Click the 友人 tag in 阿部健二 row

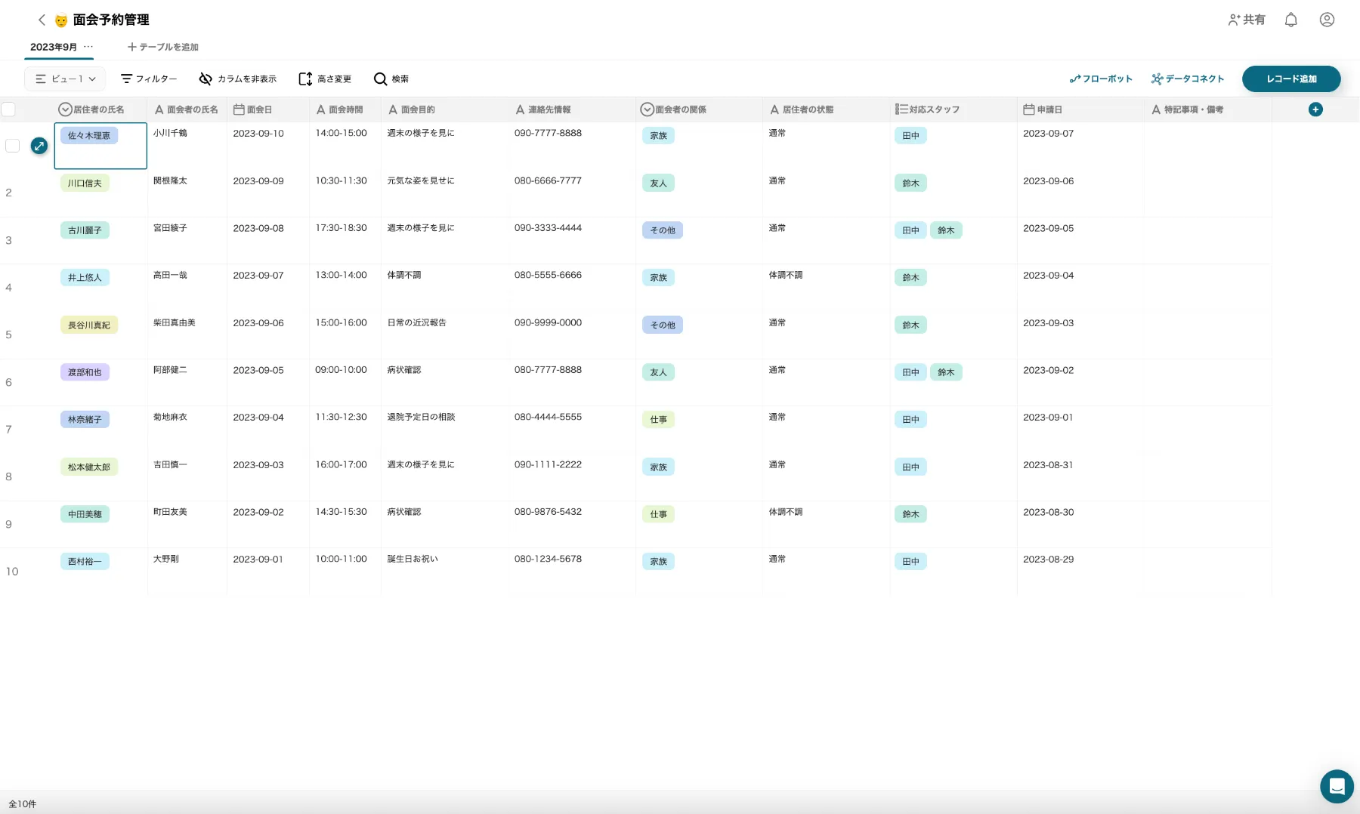click(x=658, y=372)
